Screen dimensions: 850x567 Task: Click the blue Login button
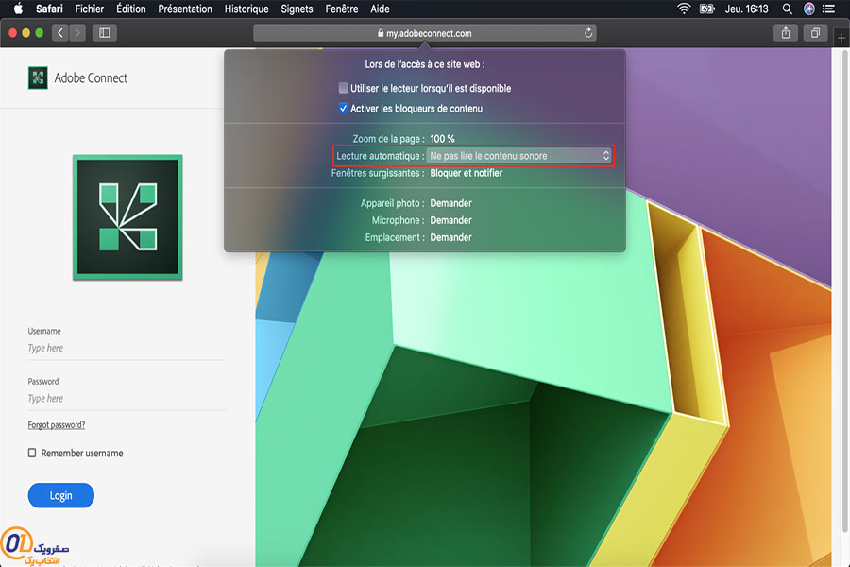tap(61, 495)
